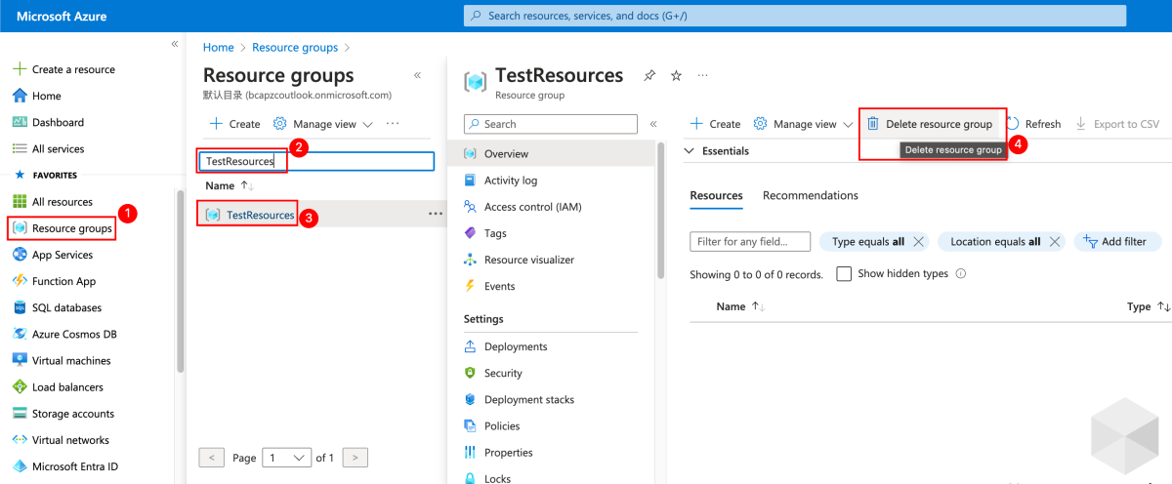This screenshot has width=1172, height=484.
Task: Switch to the Recommendations tab
Action: click(810, 195)
